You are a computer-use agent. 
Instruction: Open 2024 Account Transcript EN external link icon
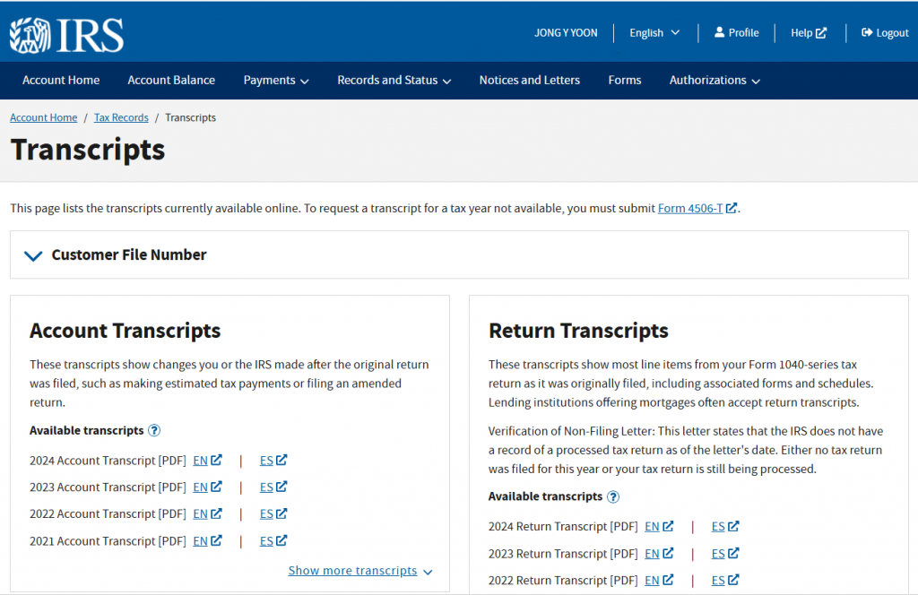[x=216, y=461]
